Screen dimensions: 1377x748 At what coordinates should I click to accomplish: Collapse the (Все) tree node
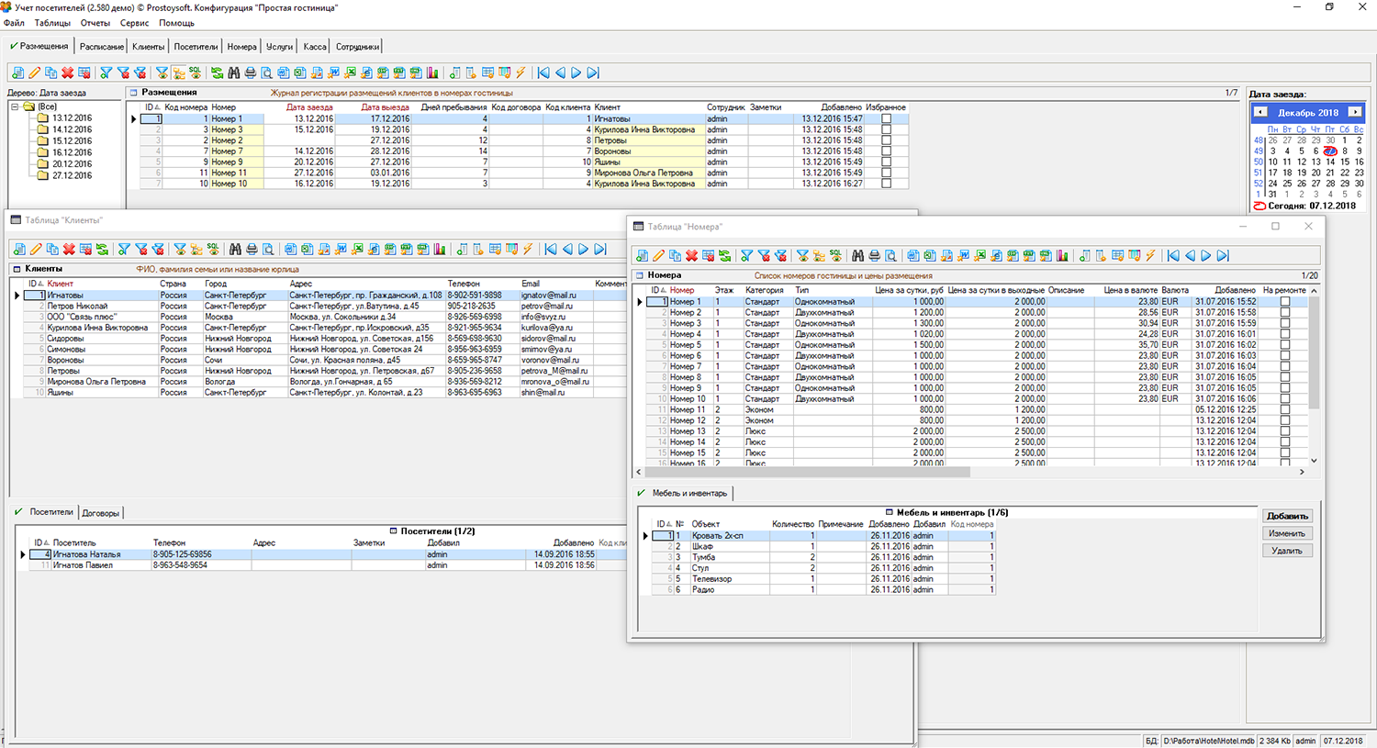tap(15, 106)
